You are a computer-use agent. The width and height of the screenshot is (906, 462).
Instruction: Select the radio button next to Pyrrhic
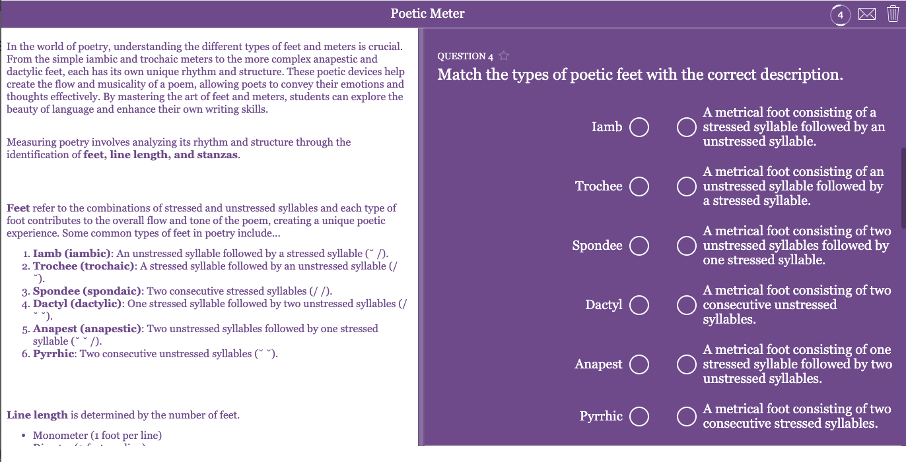click(x=639, y=417)
